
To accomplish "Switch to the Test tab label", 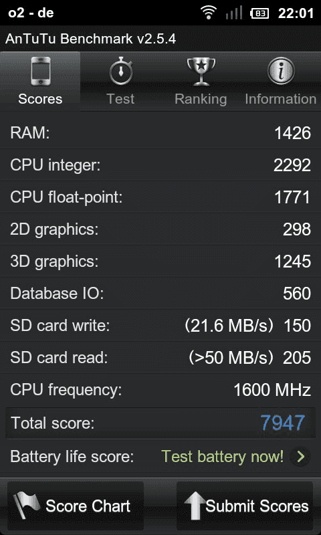I will [x=120, y=99].
